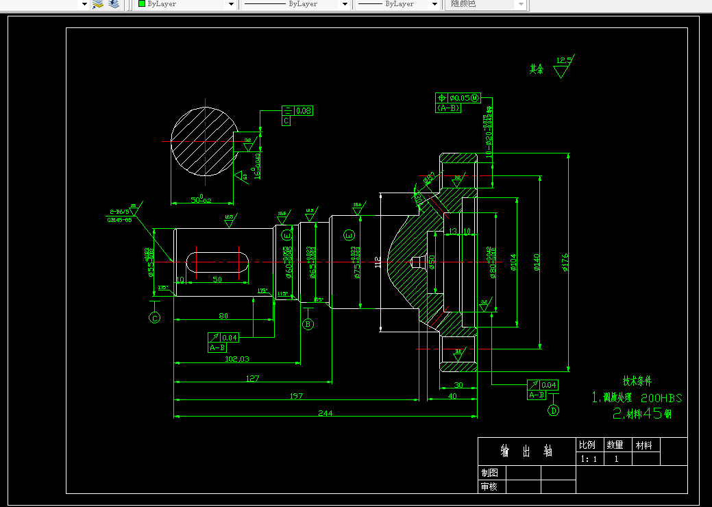The image size is (712, 507).
Task: Select the circled datum B symbol
Action: coord(308,324)
